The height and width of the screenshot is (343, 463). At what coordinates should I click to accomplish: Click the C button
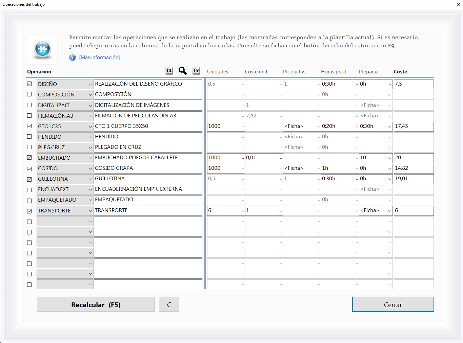tap(169, 304)
